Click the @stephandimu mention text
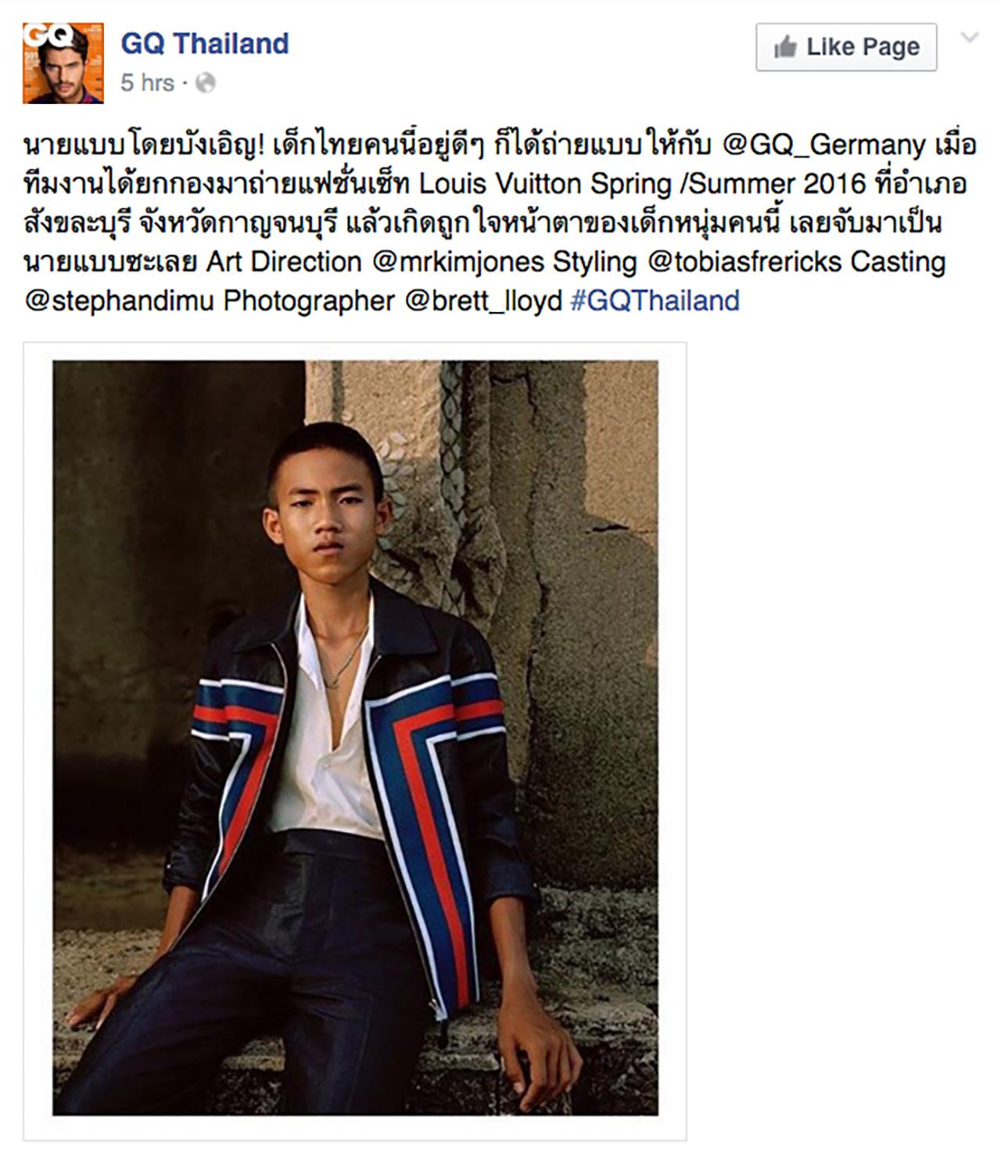This screenshot has width=1001, height=1164. (x=119, y=301)
